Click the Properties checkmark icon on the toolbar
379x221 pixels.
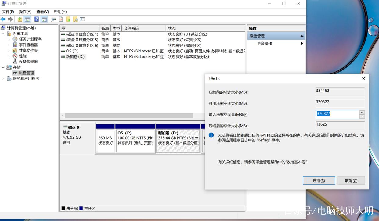point(61,19)
